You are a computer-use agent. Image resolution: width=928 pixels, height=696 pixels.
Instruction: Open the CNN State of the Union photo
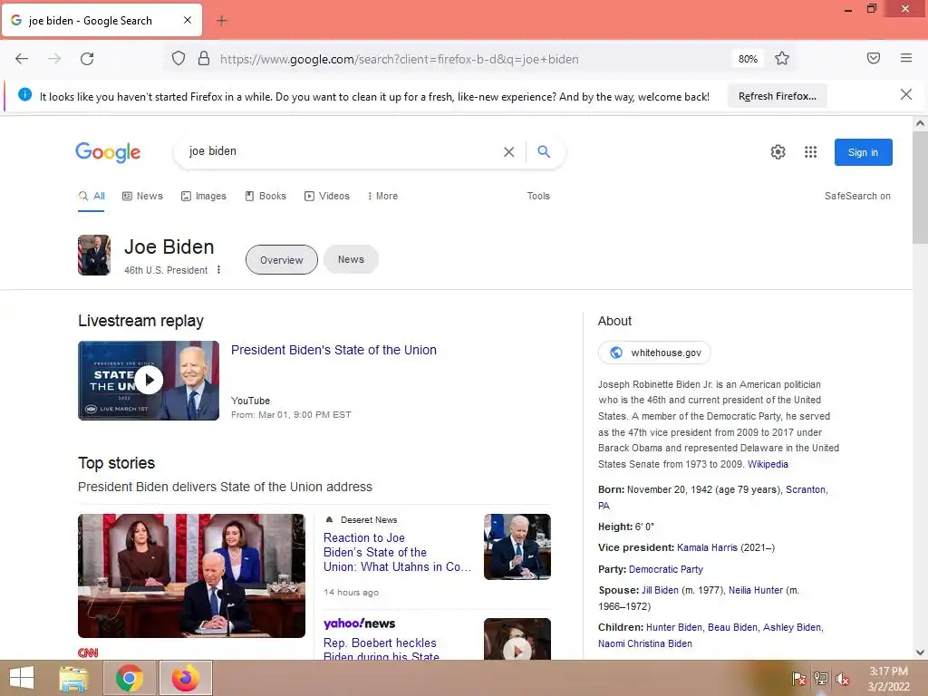[x=192, y=575]
